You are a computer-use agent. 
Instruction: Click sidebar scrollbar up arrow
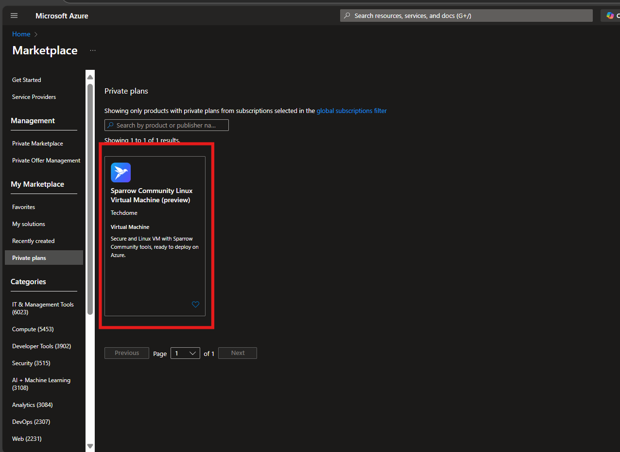(x=90, y=77)
